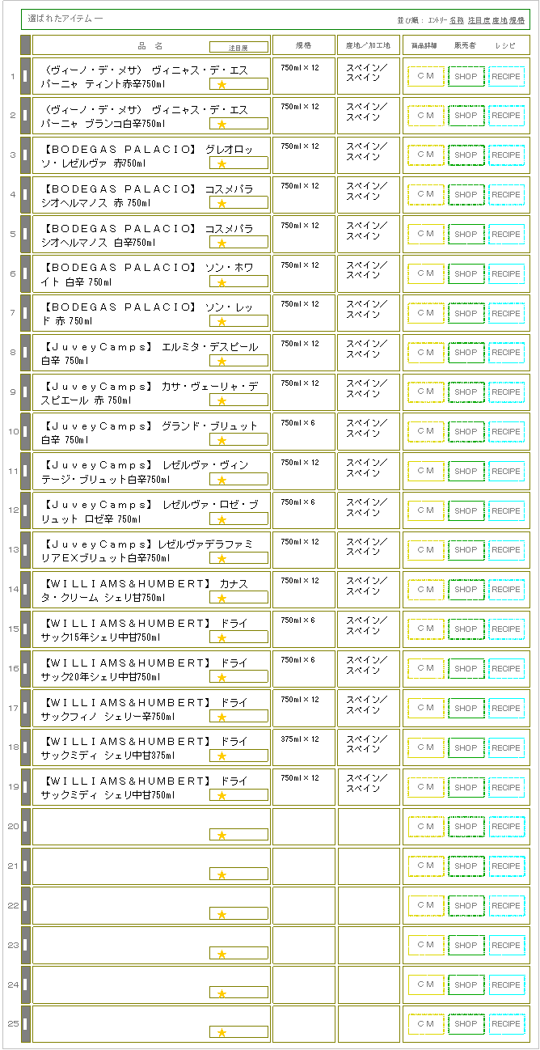The height and width of the screenshot is (1050, 540).
Task: Sort the list by 注目度 link
Action: (x=479, y=19)
